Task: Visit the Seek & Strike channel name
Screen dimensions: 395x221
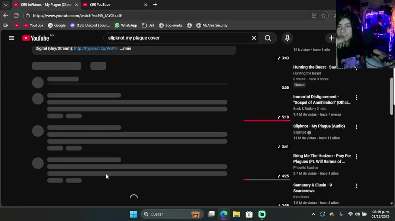Action: point(310,109)
